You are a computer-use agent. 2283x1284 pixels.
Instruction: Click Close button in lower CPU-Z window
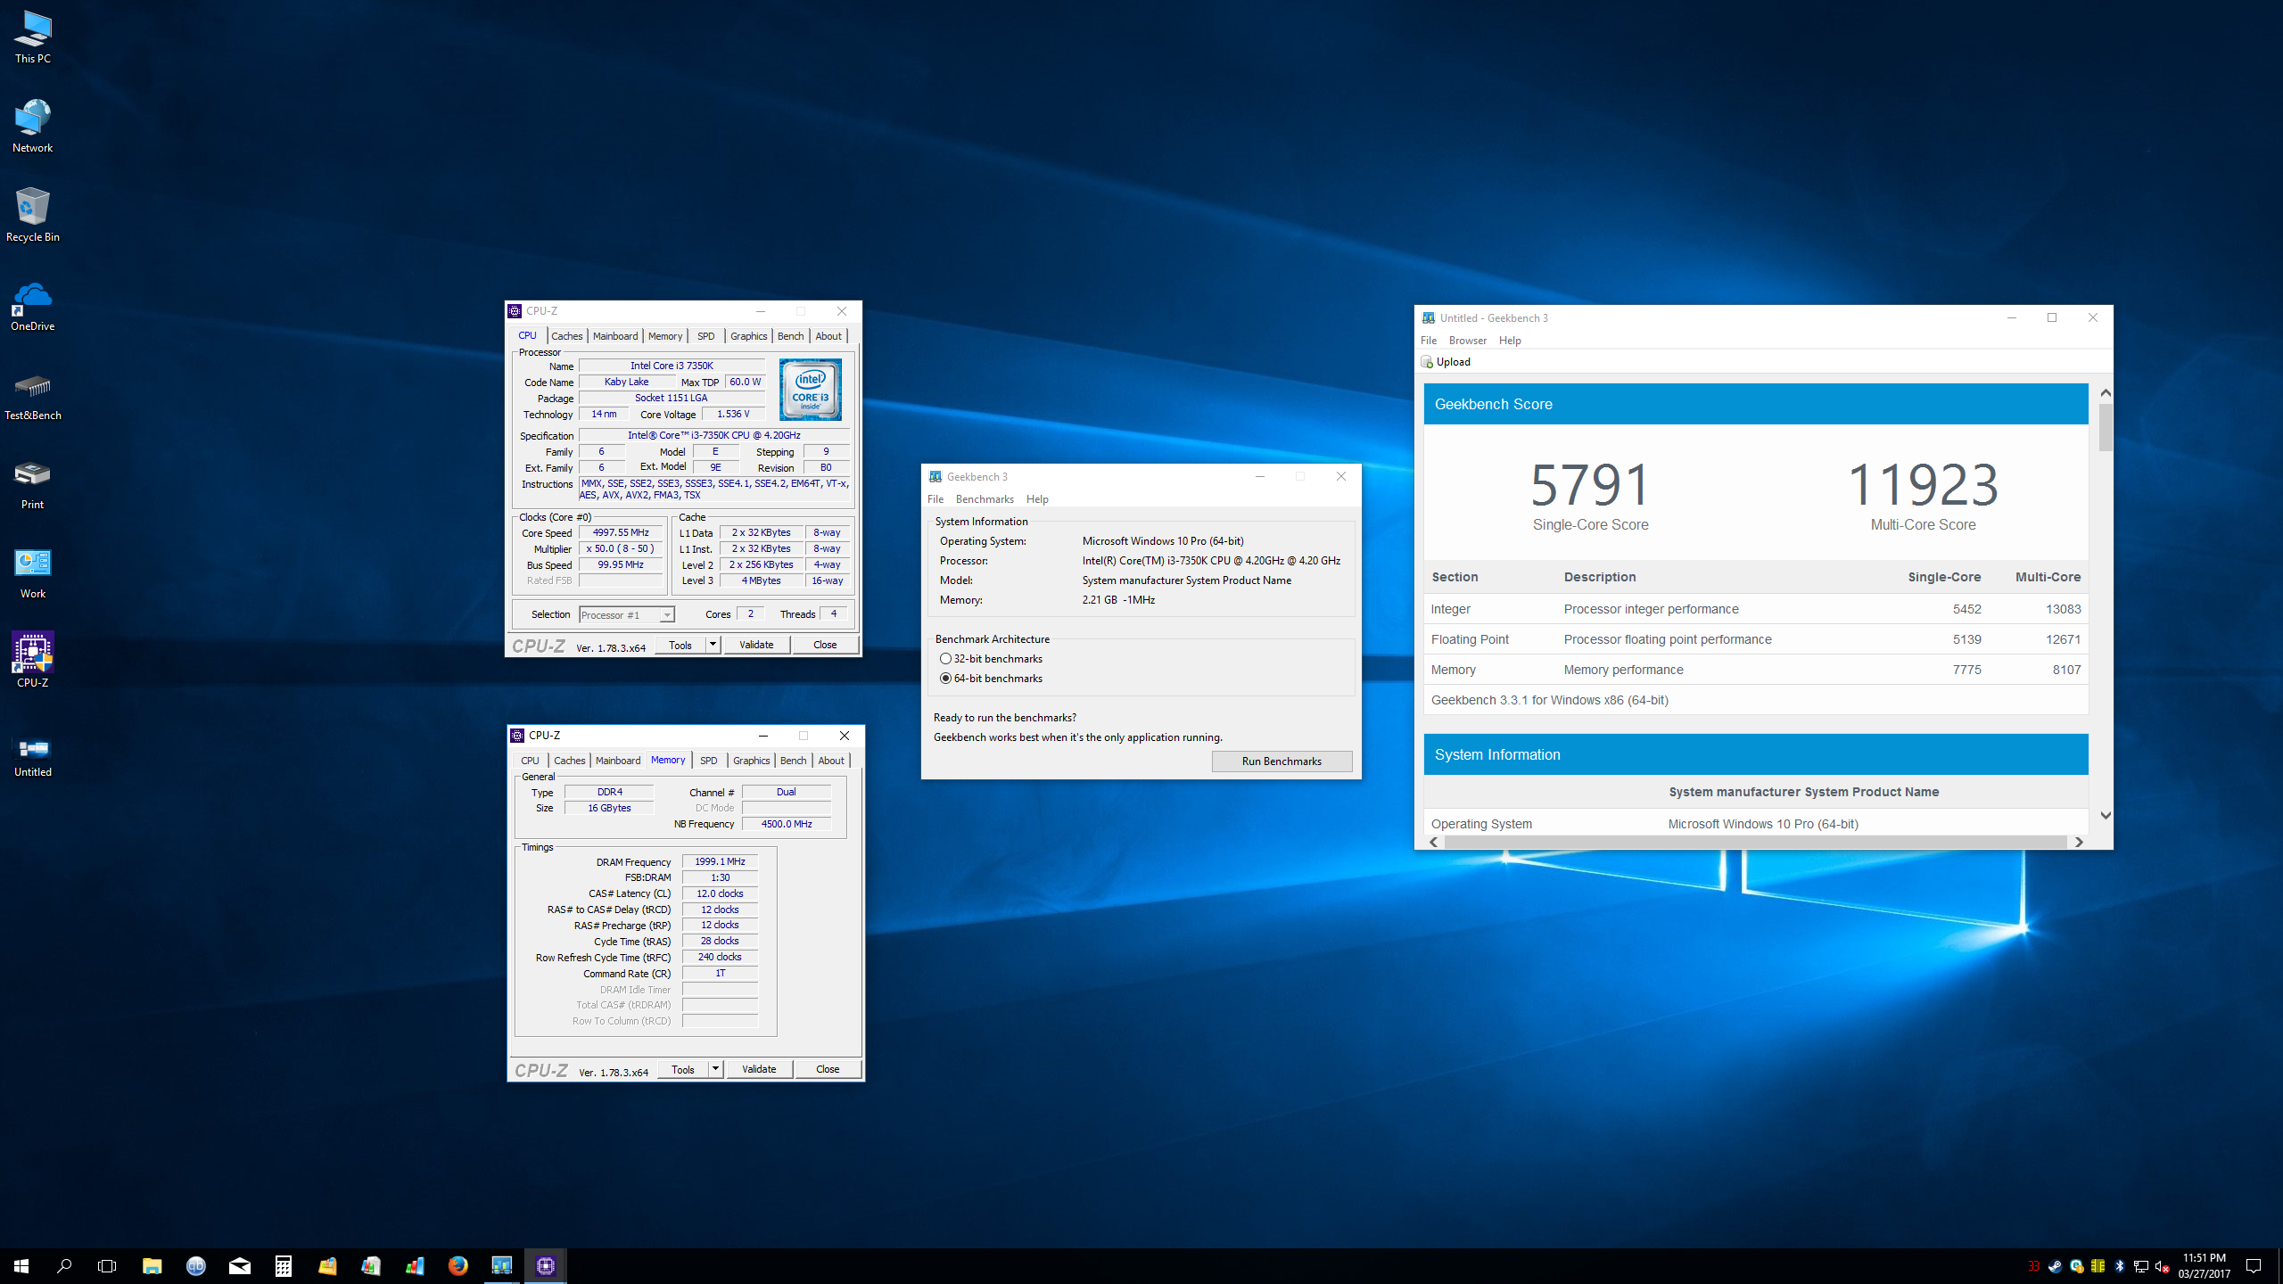pos(828,1069)
